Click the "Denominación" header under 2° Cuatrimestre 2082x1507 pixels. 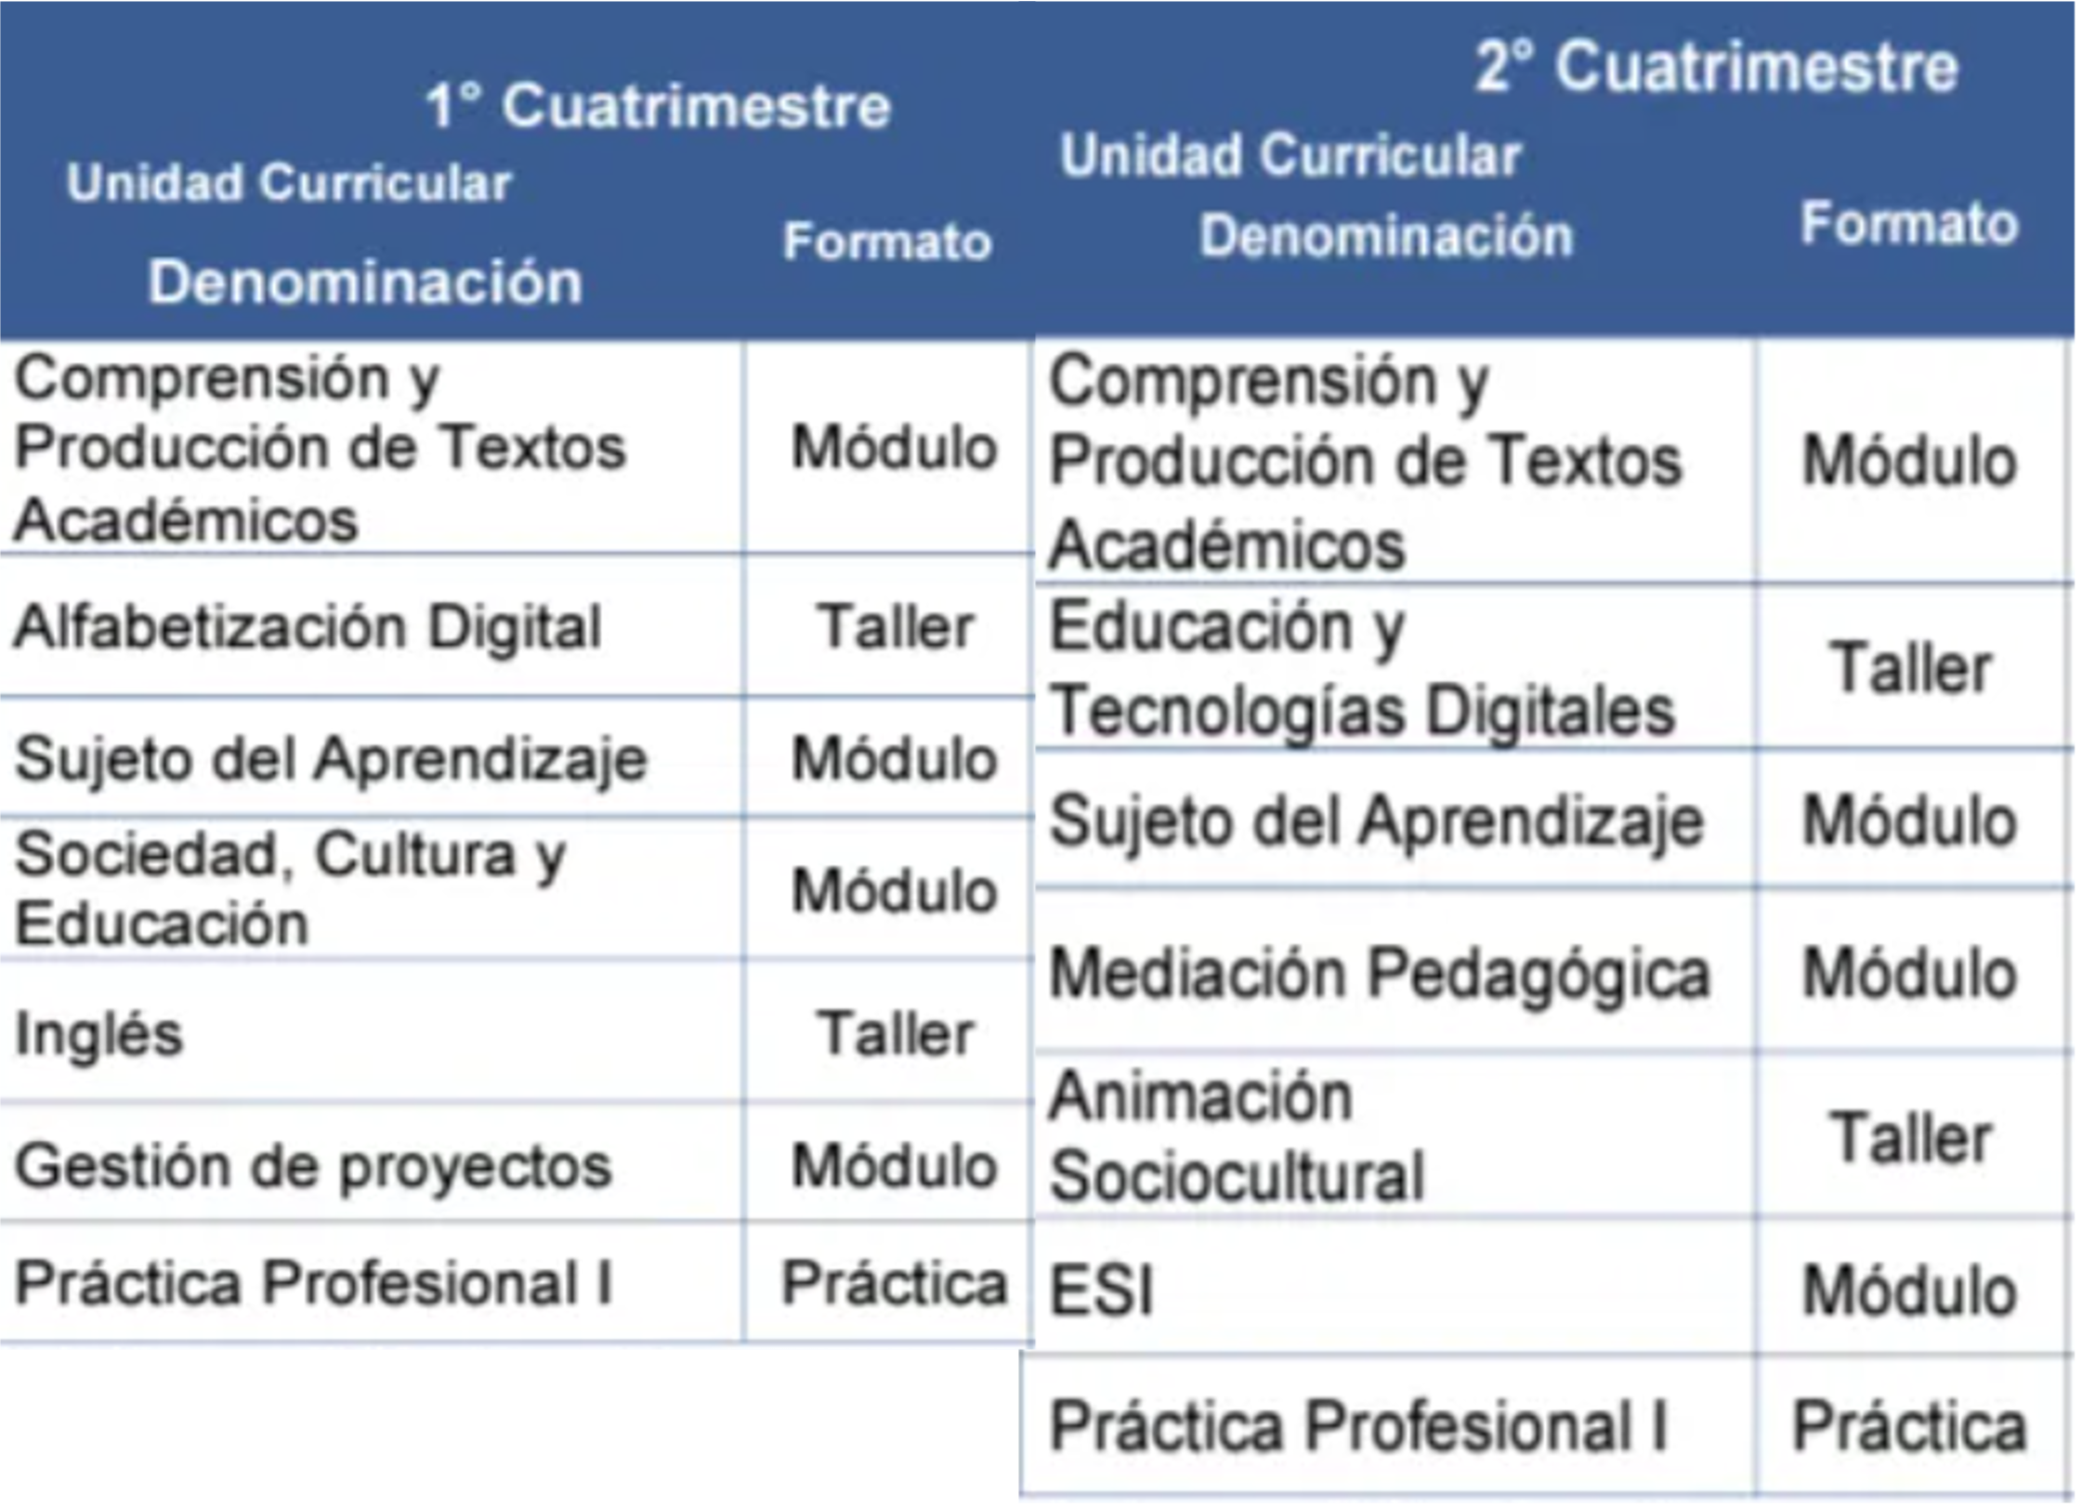(x=1385, y=235)
